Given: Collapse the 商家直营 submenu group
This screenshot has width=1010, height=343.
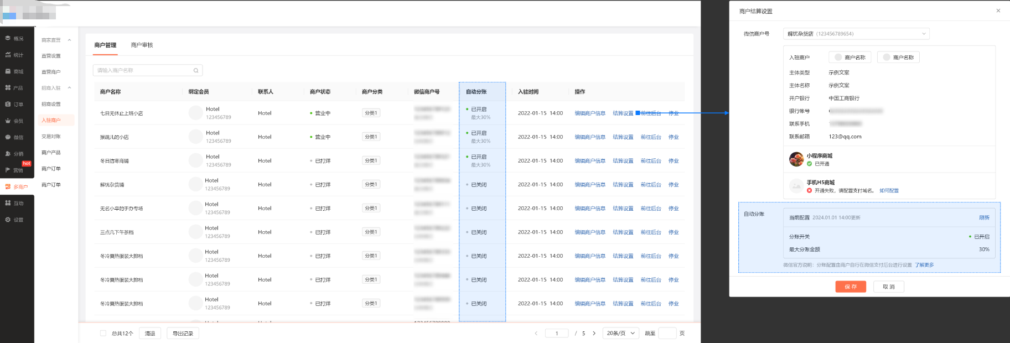Looking at the screenshot, I should [x=69, y=40].
